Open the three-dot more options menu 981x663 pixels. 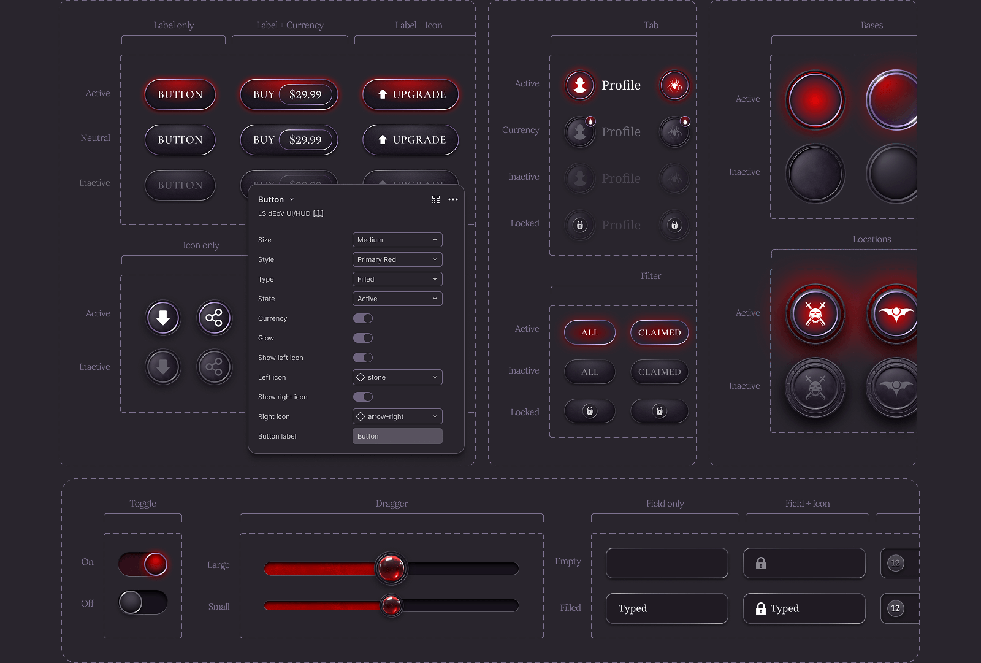point(453,199)
